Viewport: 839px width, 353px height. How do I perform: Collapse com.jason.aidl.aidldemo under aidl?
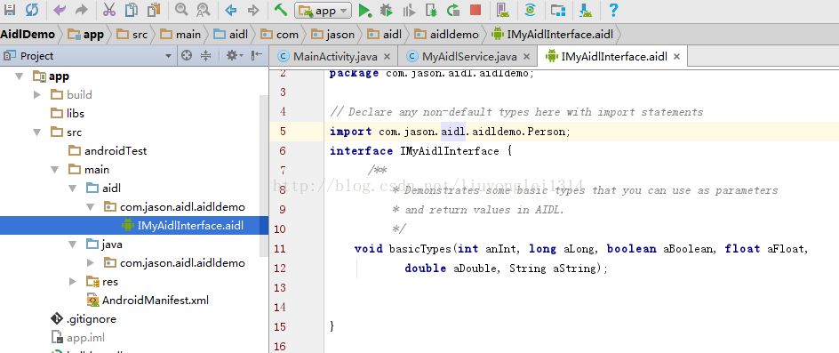[91, 207]
